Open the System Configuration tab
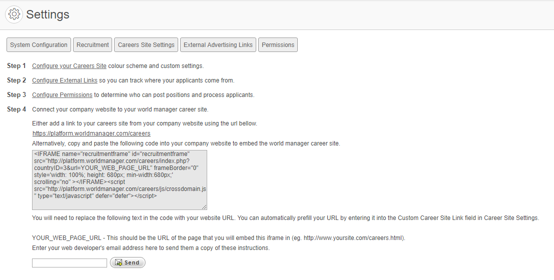The image size is (554, 280). (x=39, y=45)
